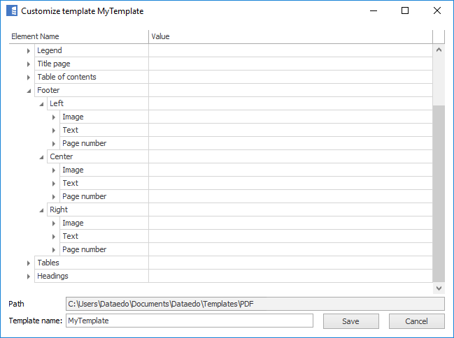
Task: Expand the Title page node
Action: [29, 64]
